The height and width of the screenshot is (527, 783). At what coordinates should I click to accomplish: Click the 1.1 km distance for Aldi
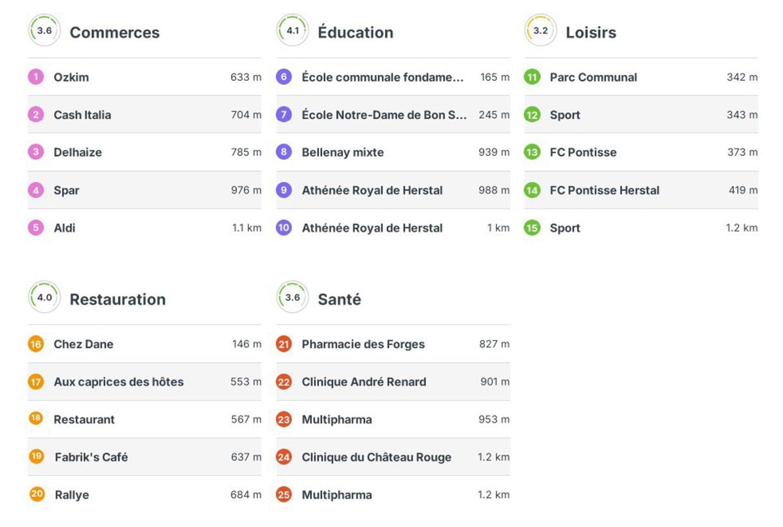247,228
